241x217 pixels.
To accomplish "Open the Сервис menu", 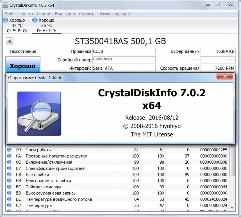I will coord(44,13).
